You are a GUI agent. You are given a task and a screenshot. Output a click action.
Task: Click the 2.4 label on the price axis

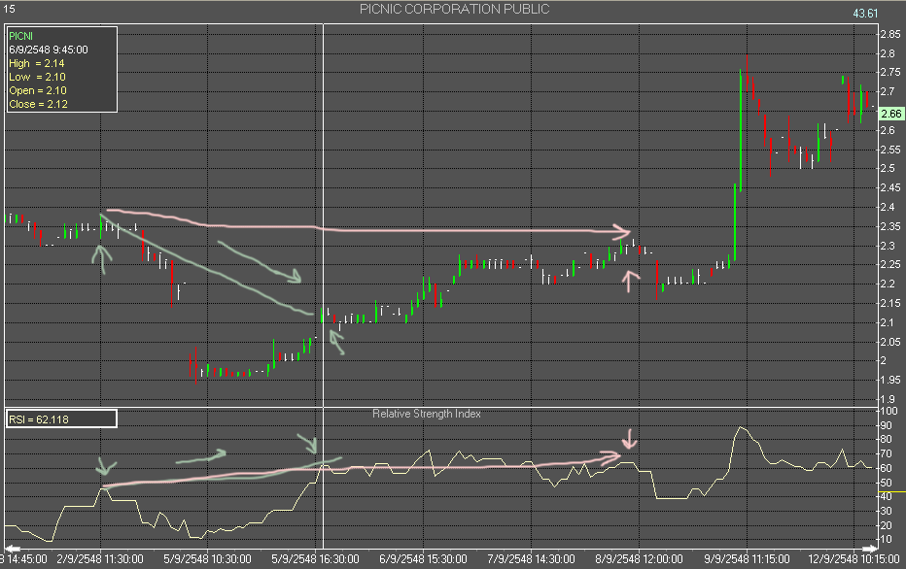tap(888, 207)
